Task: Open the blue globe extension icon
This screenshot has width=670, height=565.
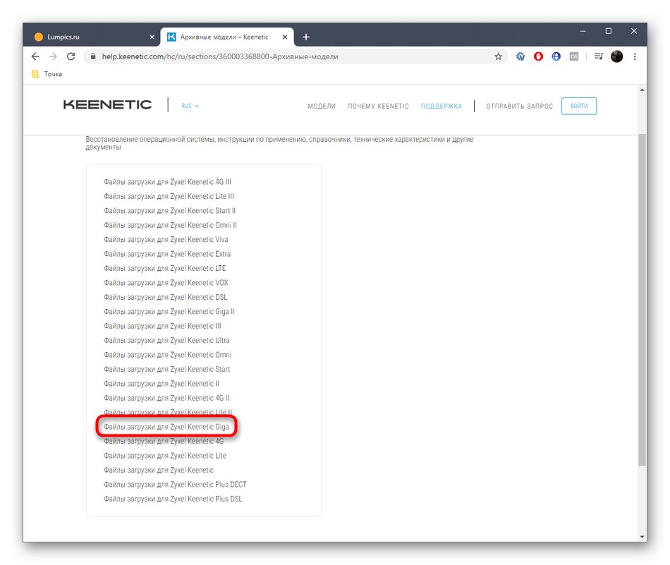Action: [556, 56]
